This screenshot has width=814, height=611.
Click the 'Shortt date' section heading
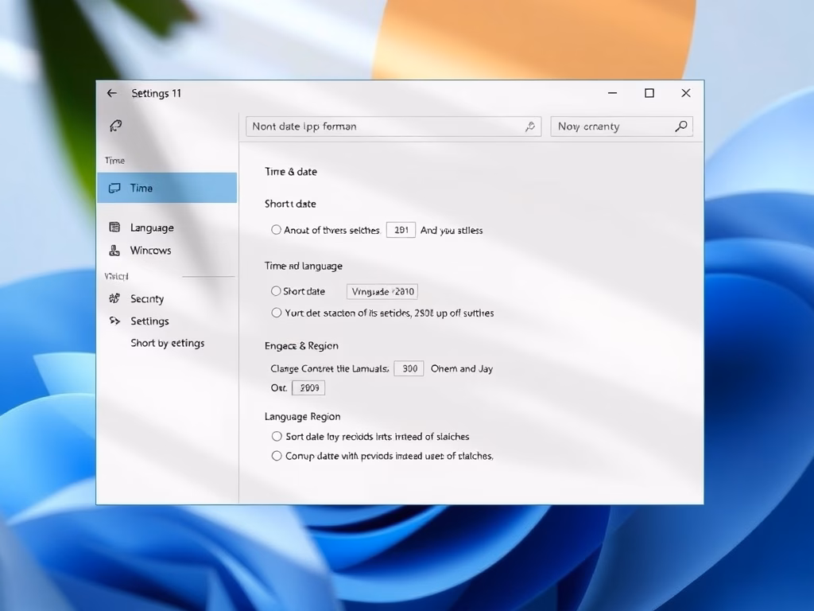pos(290,204)
